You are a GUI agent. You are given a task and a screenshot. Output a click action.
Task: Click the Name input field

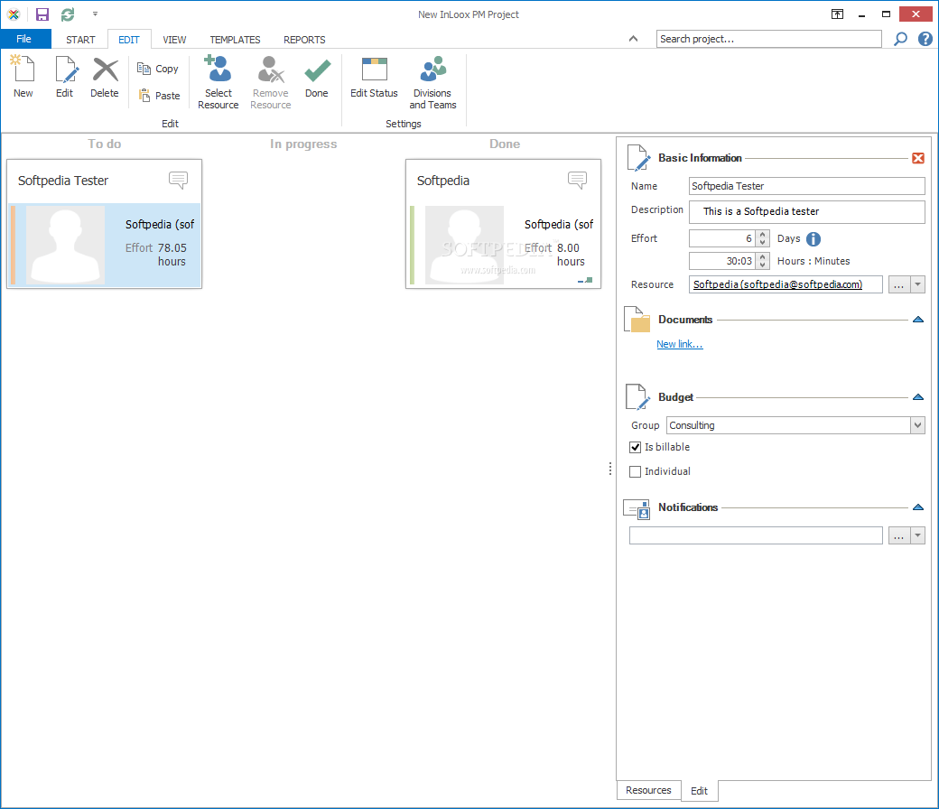pos(806,186)
